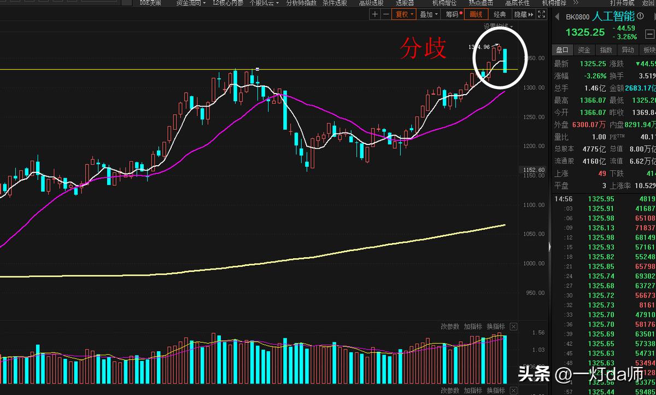Open 热点追击 menu
The image size is (656, 395).
pos(481,3)
